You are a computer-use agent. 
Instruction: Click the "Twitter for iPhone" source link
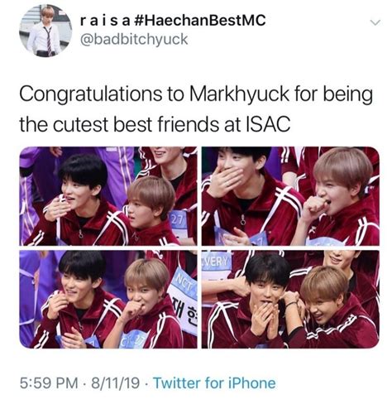(214, 383)
